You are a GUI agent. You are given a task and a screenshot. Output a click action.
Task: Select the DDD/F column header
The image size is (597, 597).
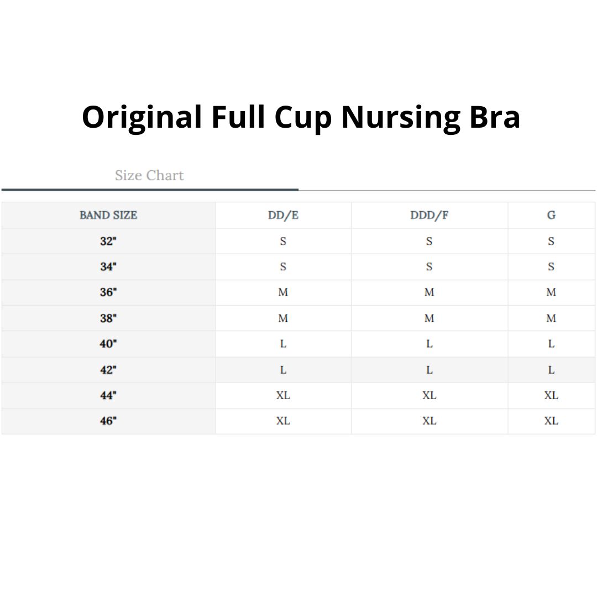(x=430, y=215)
